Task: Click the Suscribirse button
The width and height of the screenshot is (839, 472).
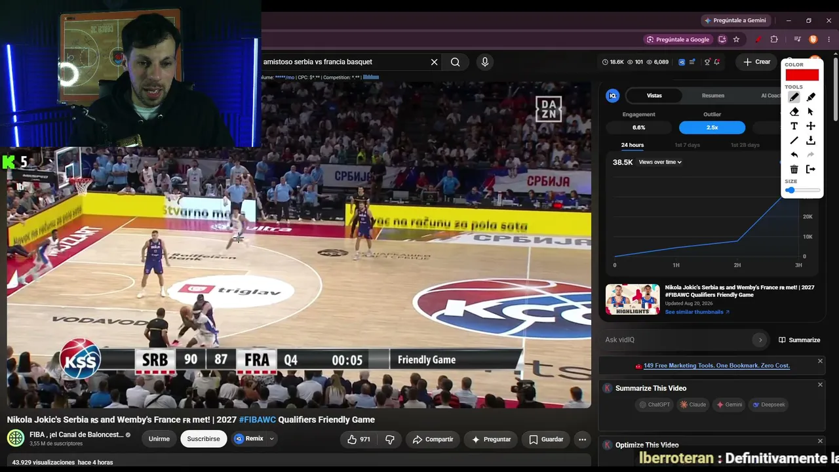Action: pos(204,439)
